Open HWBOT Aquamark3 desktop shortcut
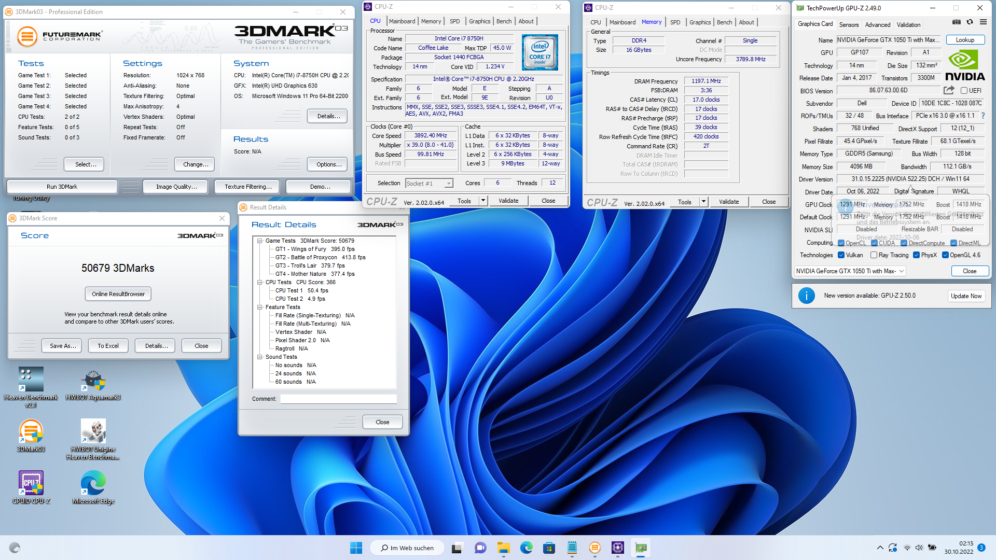 pos(93,384)
